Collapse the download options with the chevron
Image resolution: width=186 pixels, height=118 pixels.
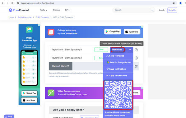coord(130,50)
